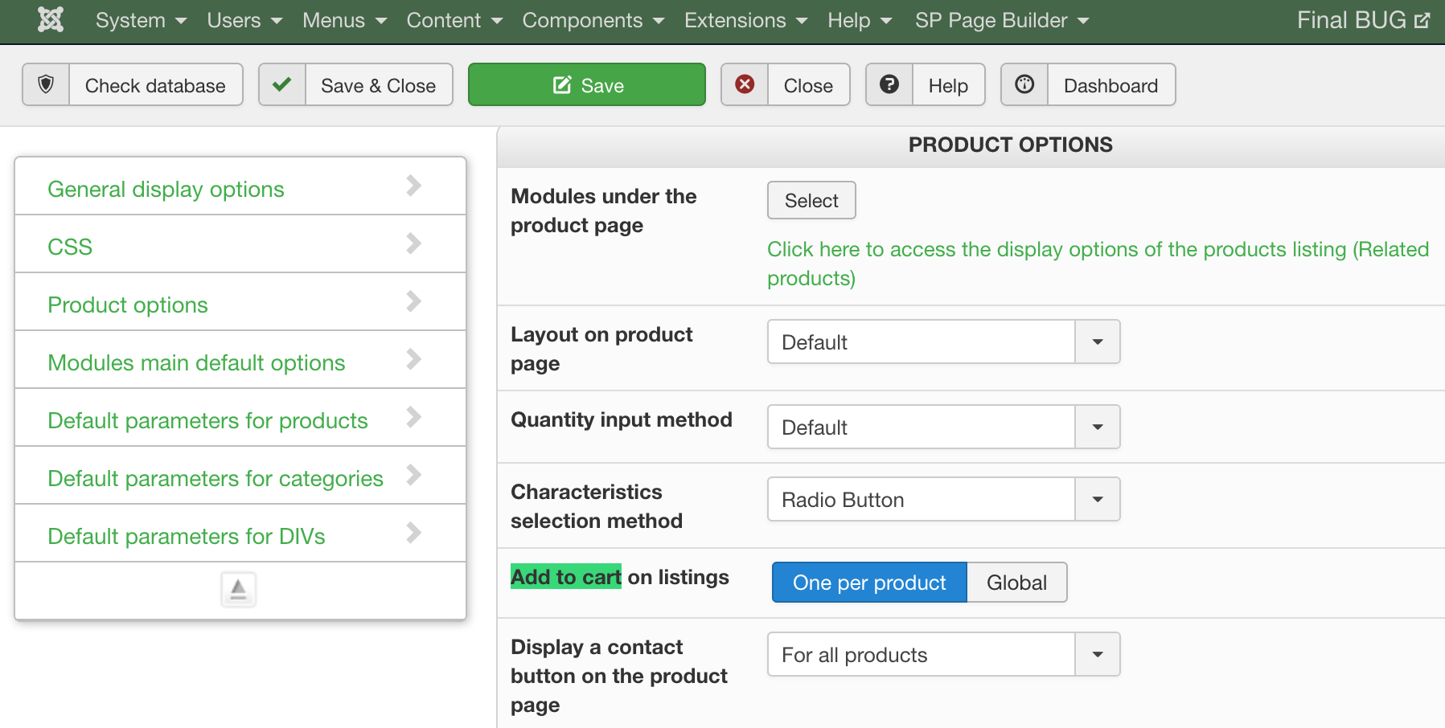The height and width of the screenshot is (728, 1445).
Task: Switch Add to cart to Global
Action: [1016, 583]
